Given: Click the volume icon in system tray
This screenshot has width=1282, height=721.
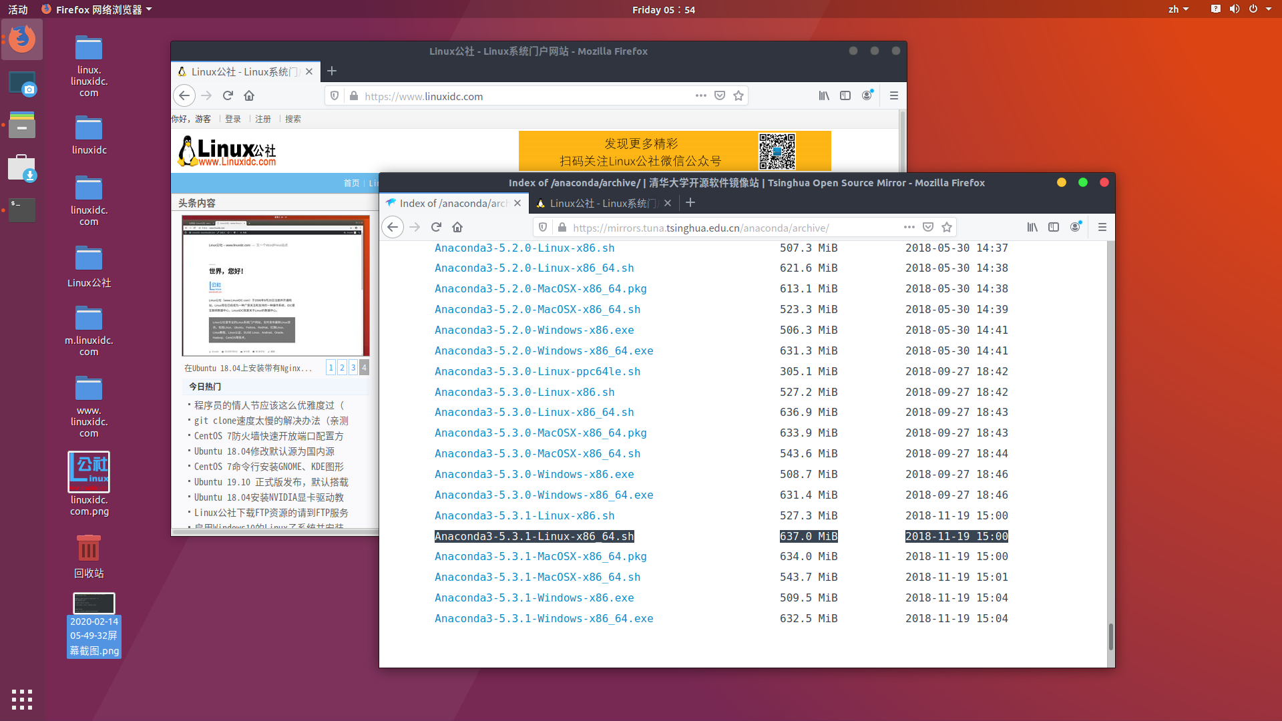Looking at the screenshot, I should pos(1235,9).
